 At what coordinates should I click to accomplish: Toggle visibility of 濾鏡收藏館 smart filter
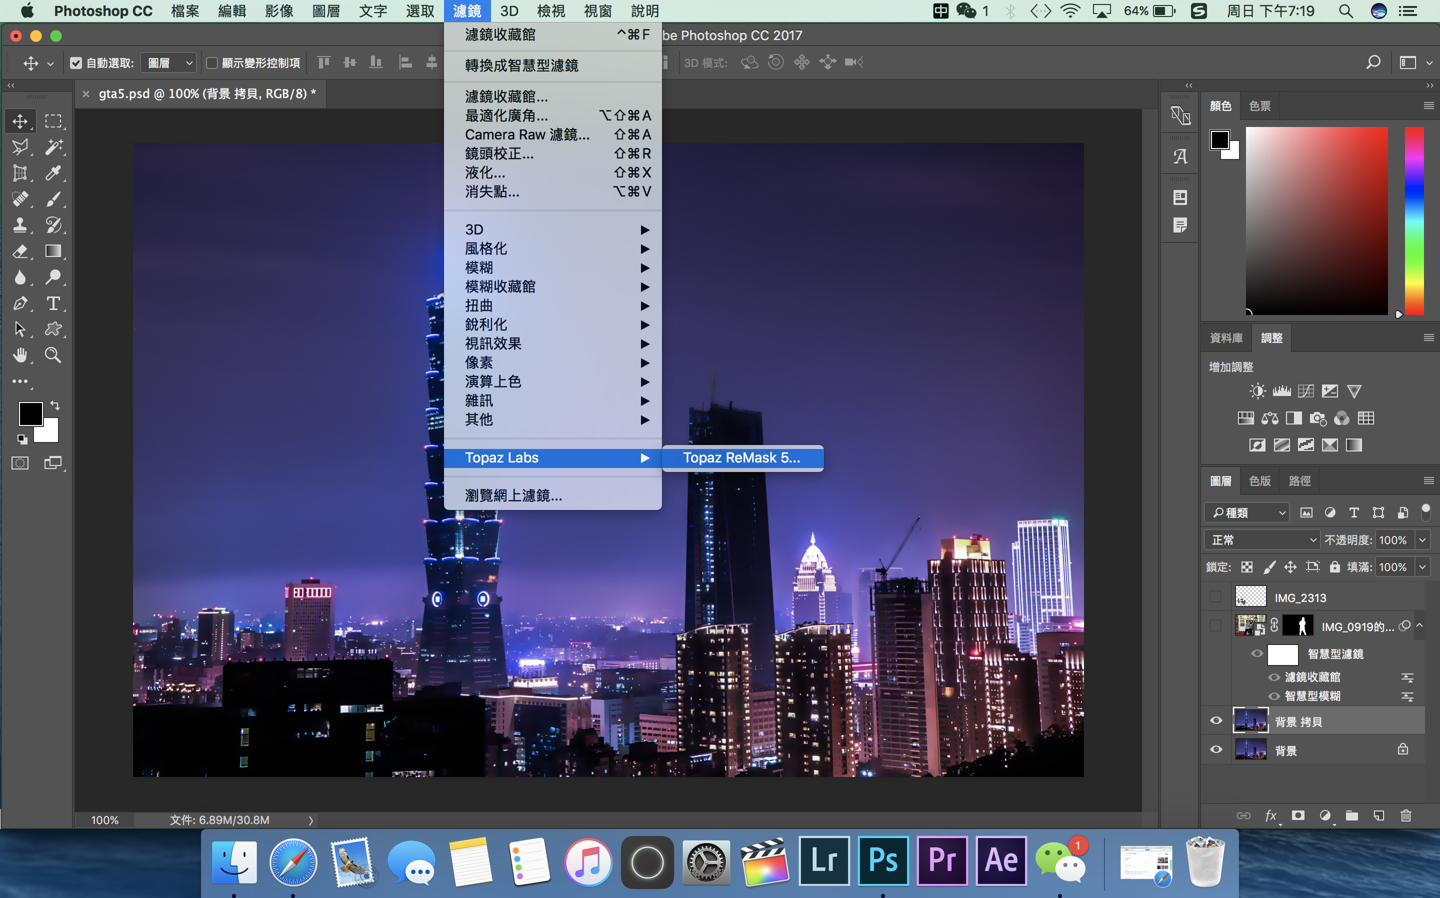pos(1273,677)
